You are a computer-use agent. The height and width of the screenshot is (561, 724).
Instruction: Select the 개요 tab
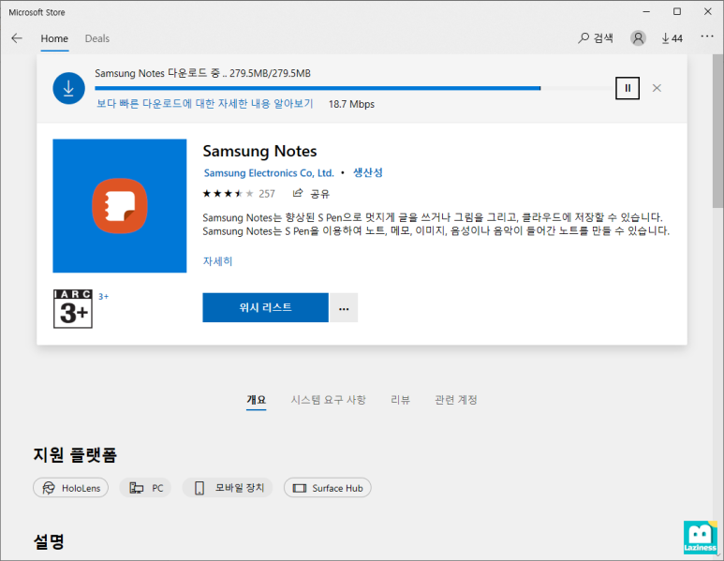pyautogui.click(x=257, y=400)
